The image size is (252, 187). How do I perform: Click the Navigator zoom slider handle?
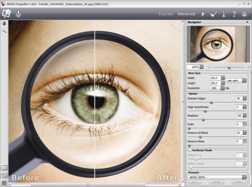[x=229, y=67]
